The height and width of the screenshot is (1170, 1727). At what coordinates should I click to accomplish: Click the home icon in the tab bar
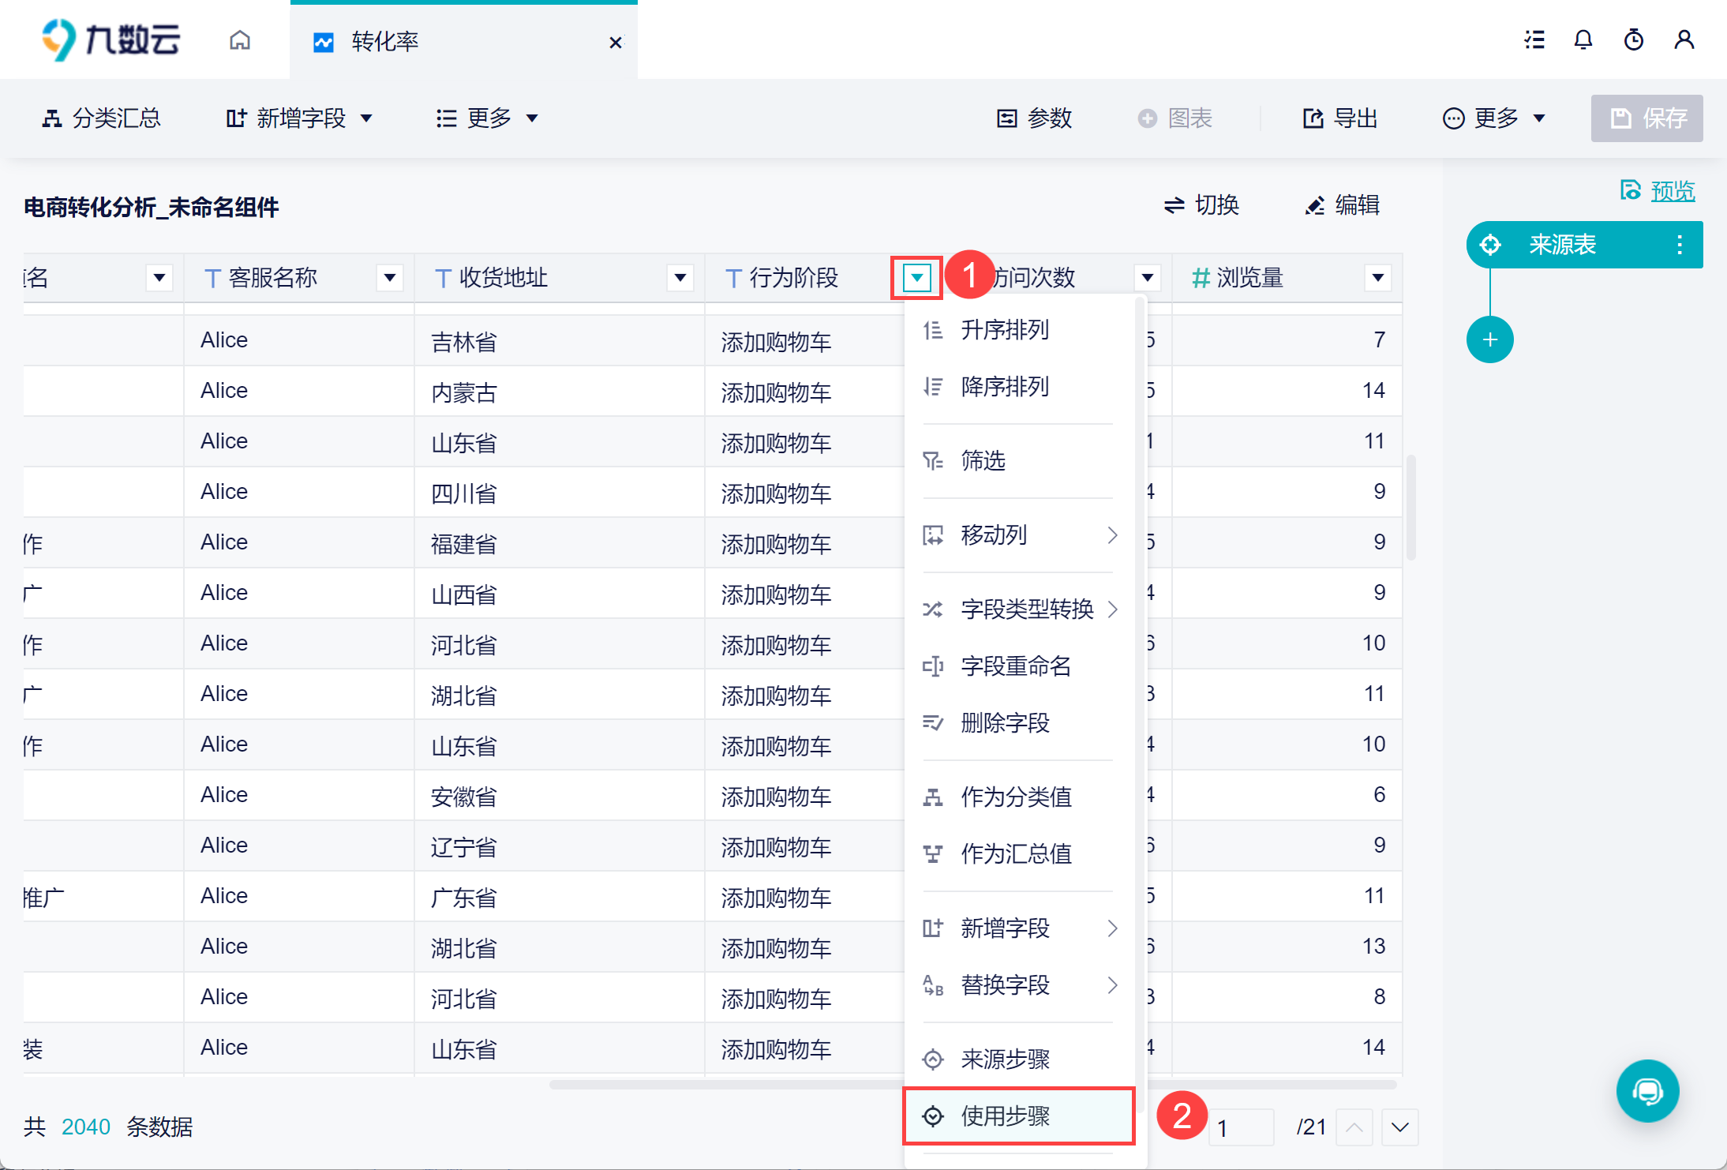(x=240, y=40)
